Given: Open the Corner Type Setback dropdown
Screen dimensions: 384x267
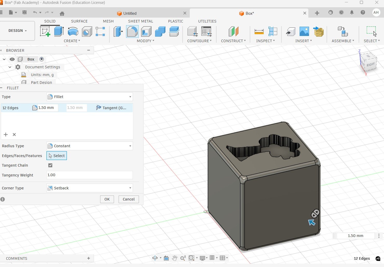Looking at the screenshot, I should 89,188.
